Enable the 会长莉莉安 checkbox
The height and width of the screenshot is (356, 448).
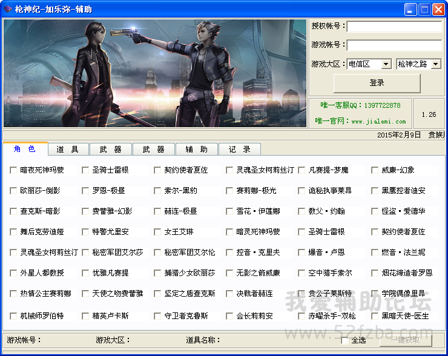tap(229, 316)
